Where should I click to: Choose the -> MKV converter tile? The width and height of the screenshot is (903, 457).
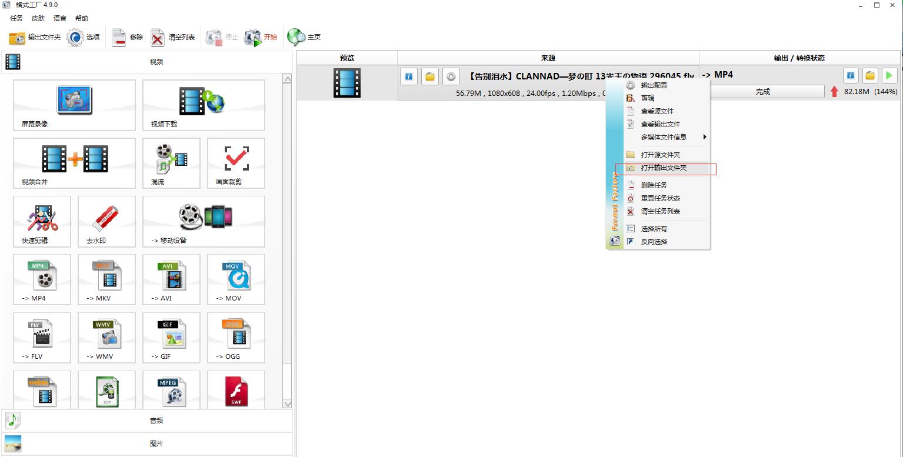[x=106, y=279]
